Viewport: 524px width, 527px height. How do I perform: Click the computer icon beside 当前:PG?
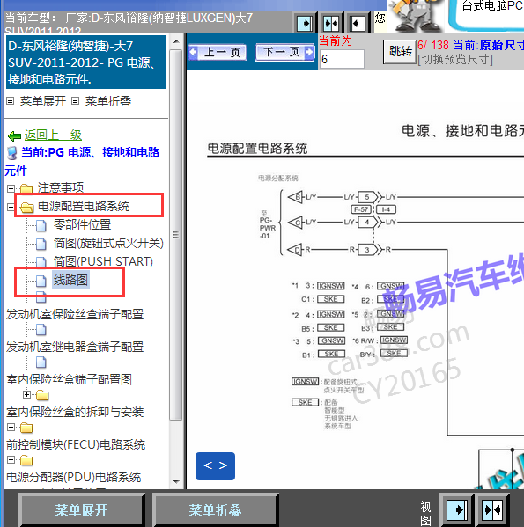click(12, 153)
